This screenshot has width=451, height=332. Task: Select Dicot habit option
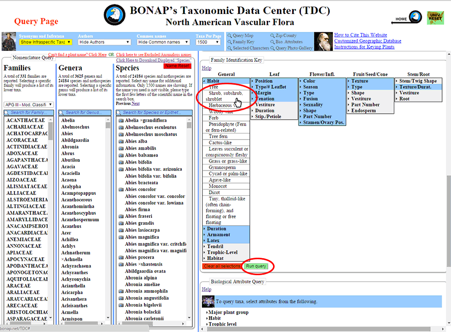pos(226,192)
